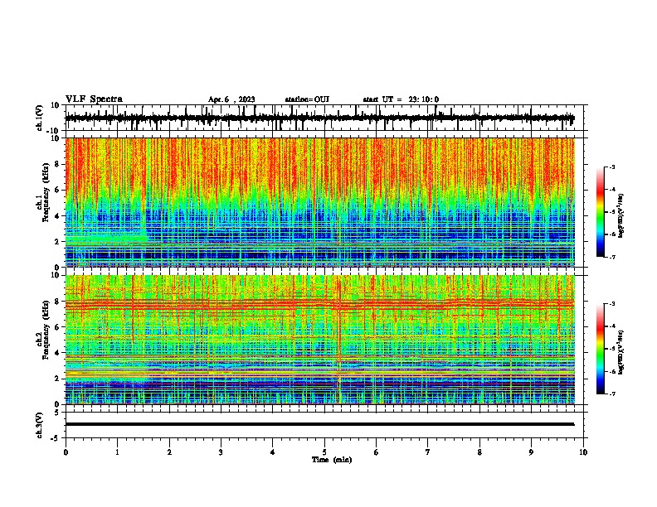Click inside the ch.2 spectrogram plot

click(x=320, y=340)
